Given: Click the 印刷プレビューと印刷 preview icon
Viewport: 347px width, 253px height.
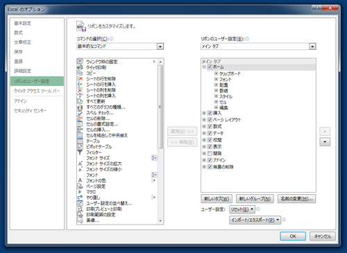Looking at the screenshot, I should click(80, 209).
